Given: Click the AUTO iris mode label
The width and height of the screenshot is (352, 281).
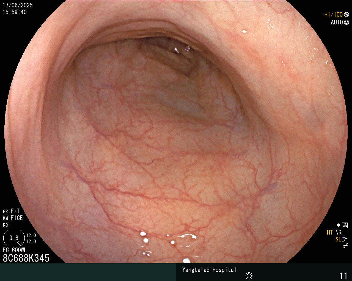Looking at the screenshot, I should pos(337,22).
